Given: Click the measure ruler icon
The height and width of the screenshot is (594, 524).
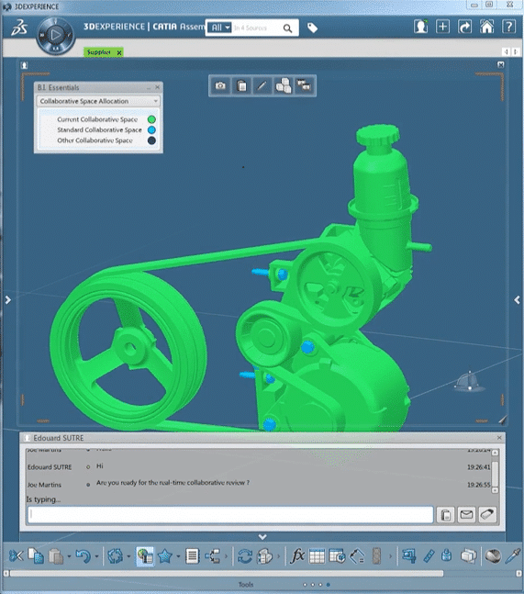Looking at the screenshot, I should pyautogui.click(x=429, y=556).
